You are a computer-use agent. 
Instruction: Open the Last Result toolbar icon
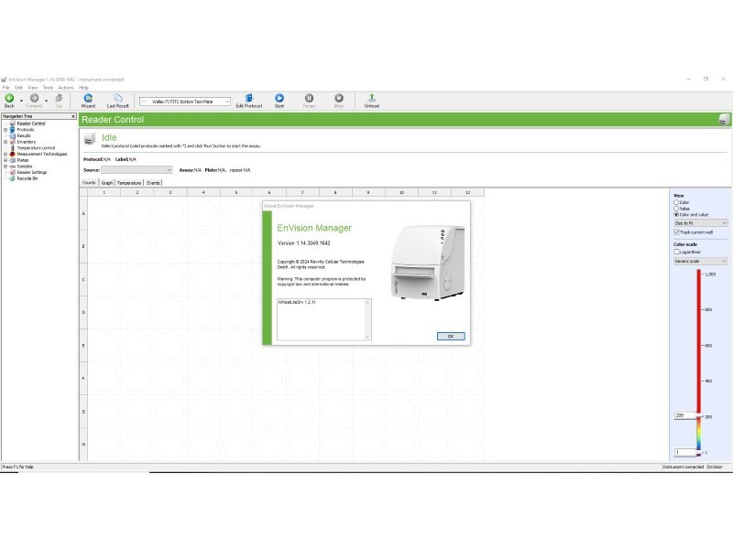click(x=118, y=98)
